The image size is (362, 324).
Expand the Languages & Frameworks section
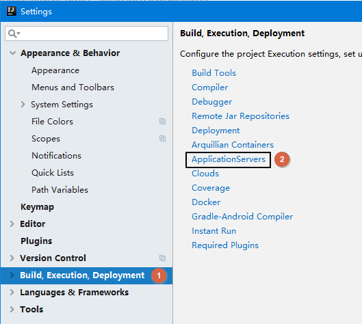pos(12,292)
